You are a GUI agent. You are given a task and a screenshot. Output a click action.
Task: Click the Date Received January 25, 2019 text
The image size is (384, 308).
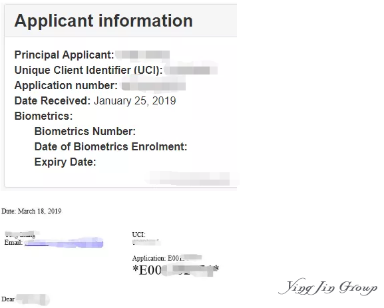[95, 101]
